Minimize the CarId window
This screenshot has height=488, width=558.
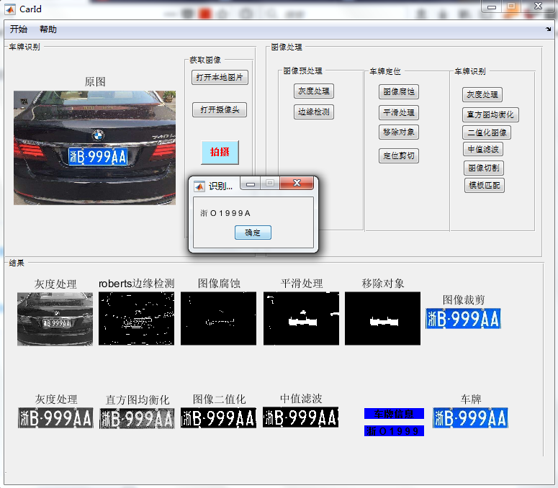(x=492, y=6)
